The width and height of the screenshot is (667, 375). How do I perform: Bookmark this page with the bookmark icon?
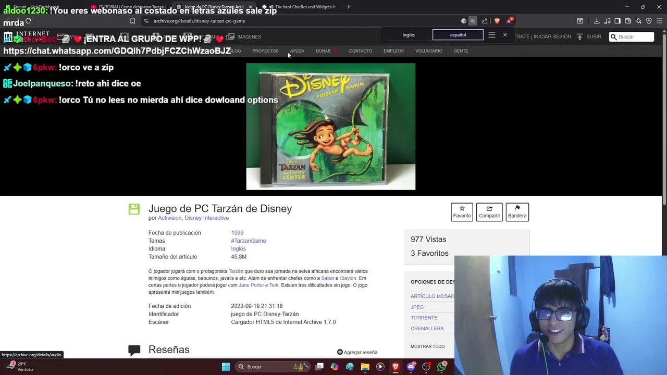pos(132,21)
